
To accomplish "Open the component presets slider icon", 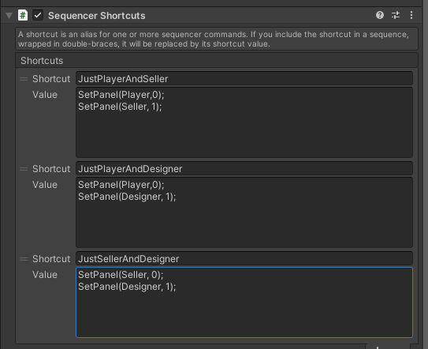I will 396,15.
